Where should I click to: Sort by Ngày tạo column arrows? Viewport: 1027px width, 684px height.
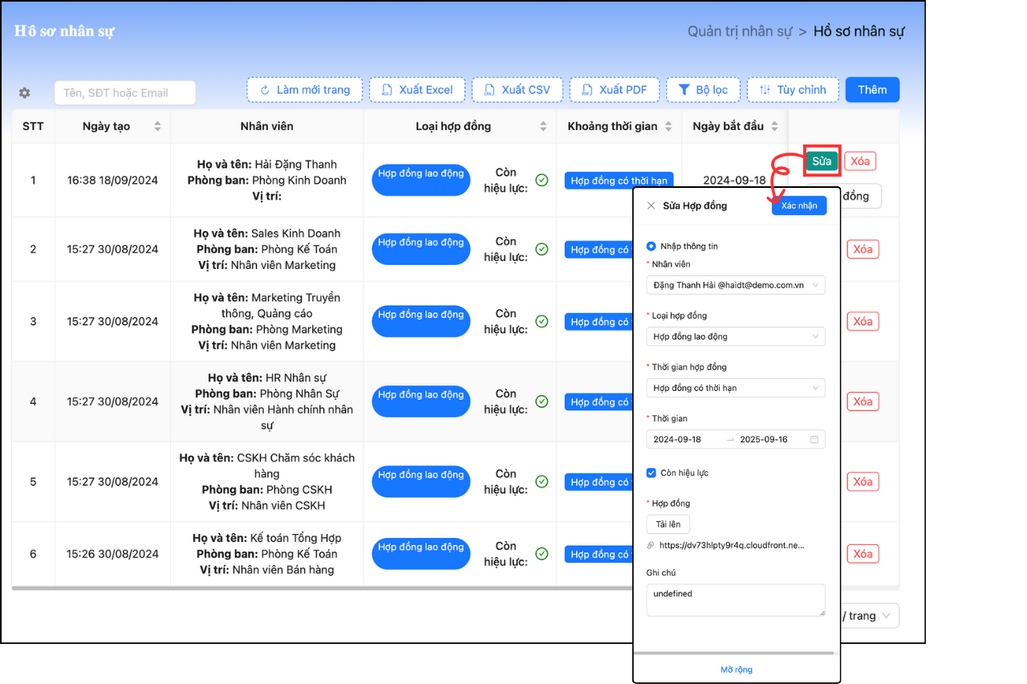[157, 127]
